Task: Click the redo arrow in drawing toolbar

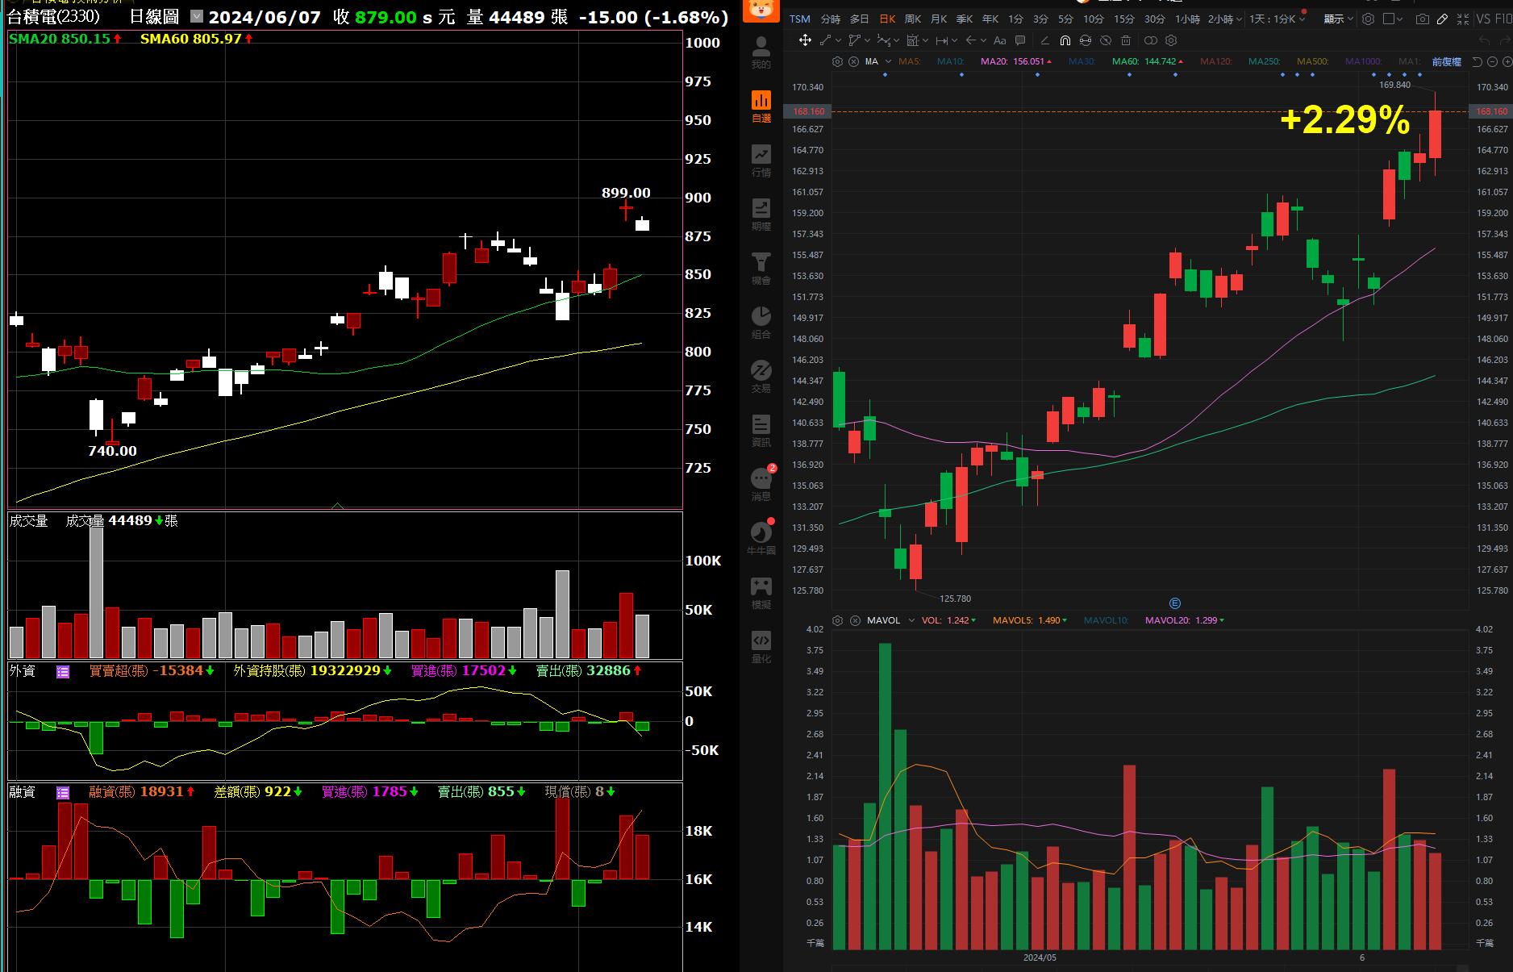Action: pyautogui.click(x=1504, y=40)
